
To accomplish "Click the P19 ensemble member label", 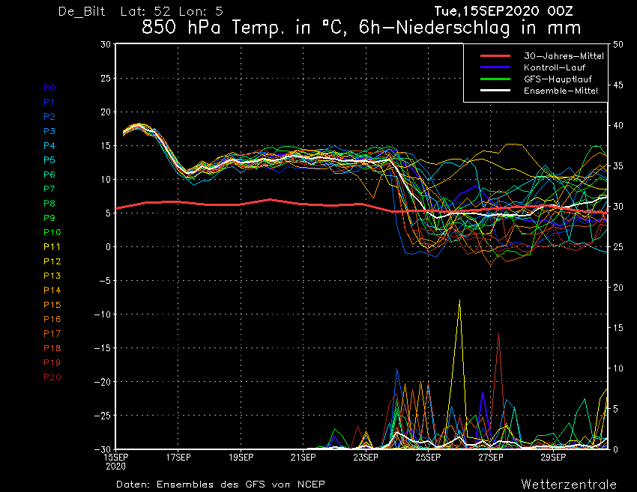I will point(52,362).
